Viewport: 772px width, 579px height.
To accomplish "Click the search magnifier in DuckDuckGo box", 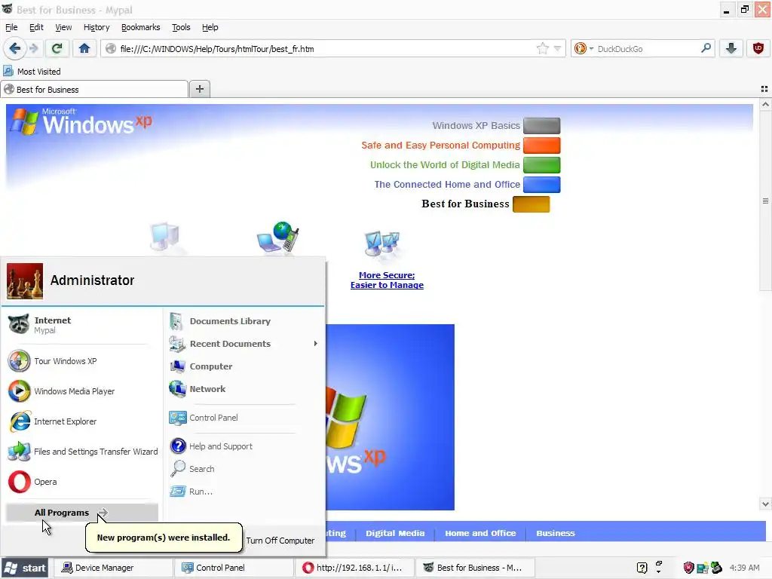I will click(706, 48).
